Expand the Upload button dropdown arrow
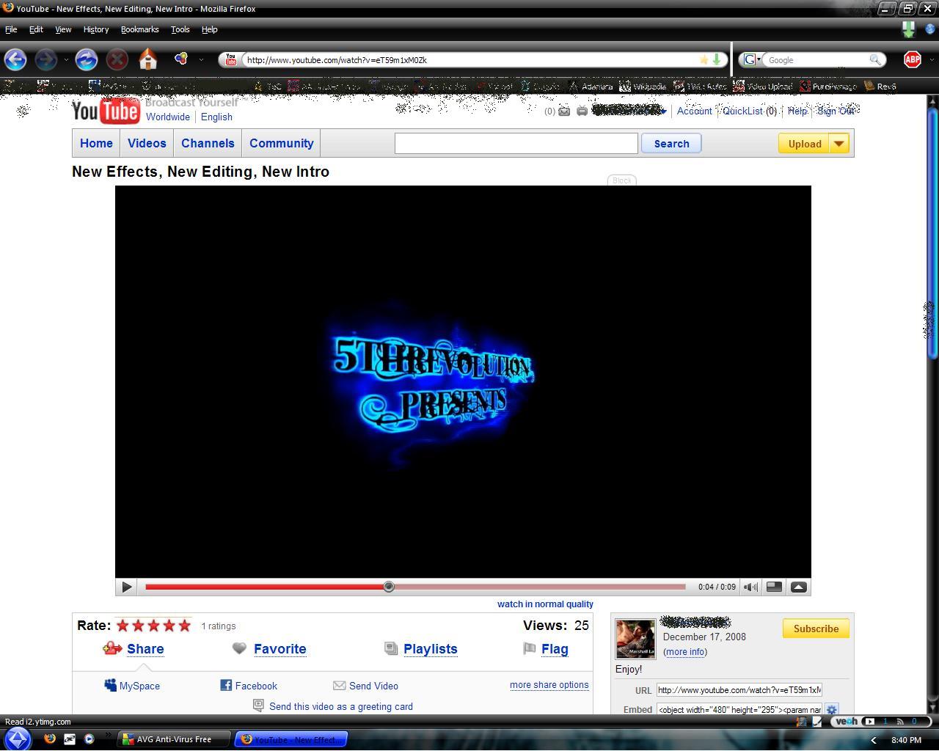The height and width of the screenshot is (751, 939). tap(838, 144)
